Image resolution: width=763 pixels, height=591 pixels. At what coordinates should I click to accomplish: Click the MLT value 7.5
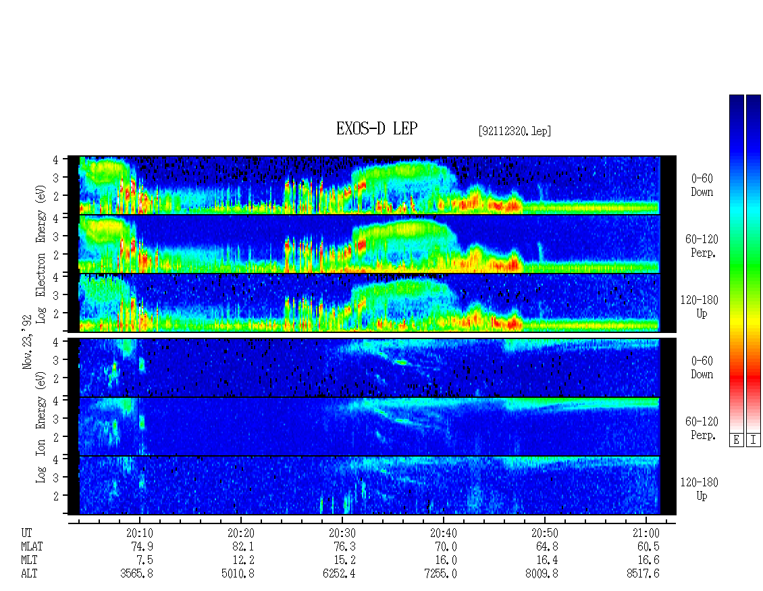[145, 561]
